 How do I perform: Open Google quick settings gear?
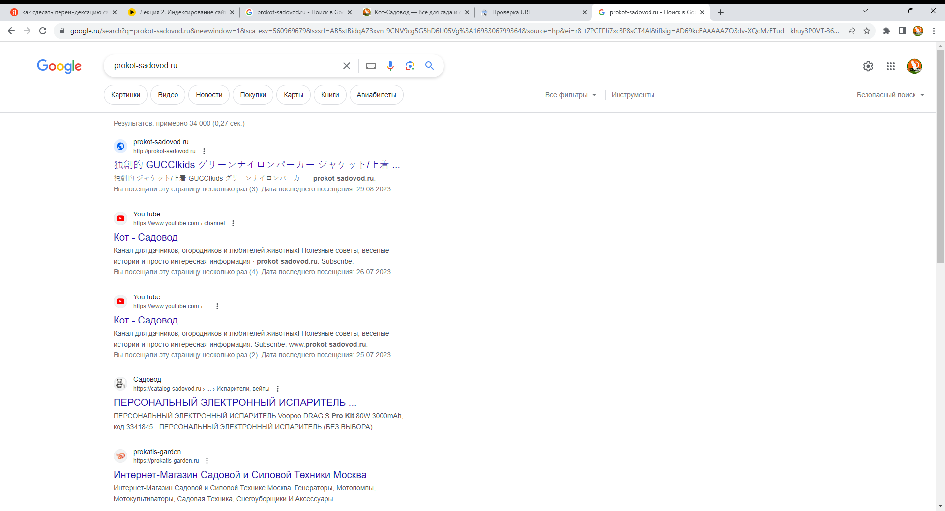[868, 66]
